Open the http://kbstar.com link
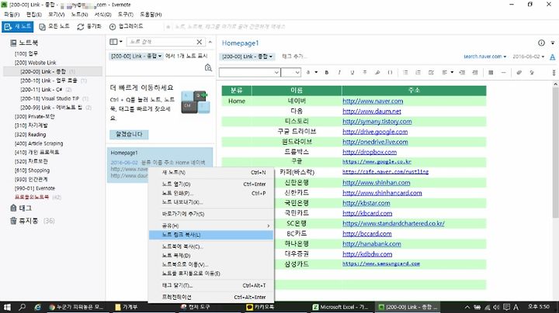This screenshot has height=313, width=559. pyautogui.click(x=366, y=203)
